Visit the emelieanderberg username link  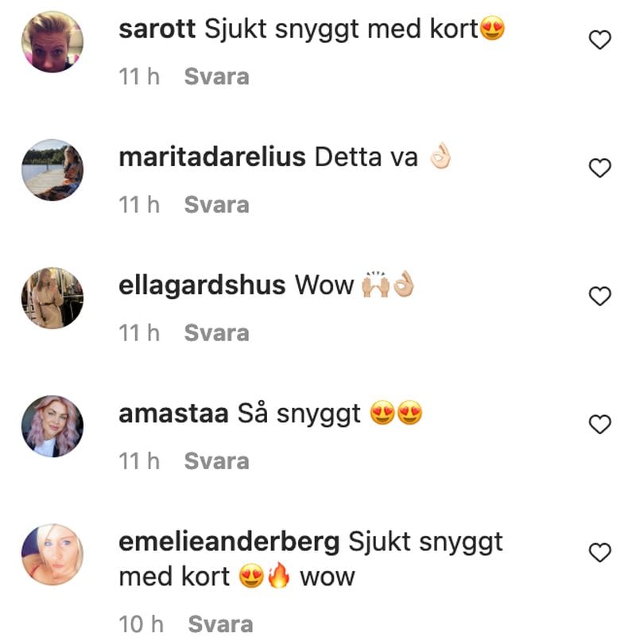point(229,542)
